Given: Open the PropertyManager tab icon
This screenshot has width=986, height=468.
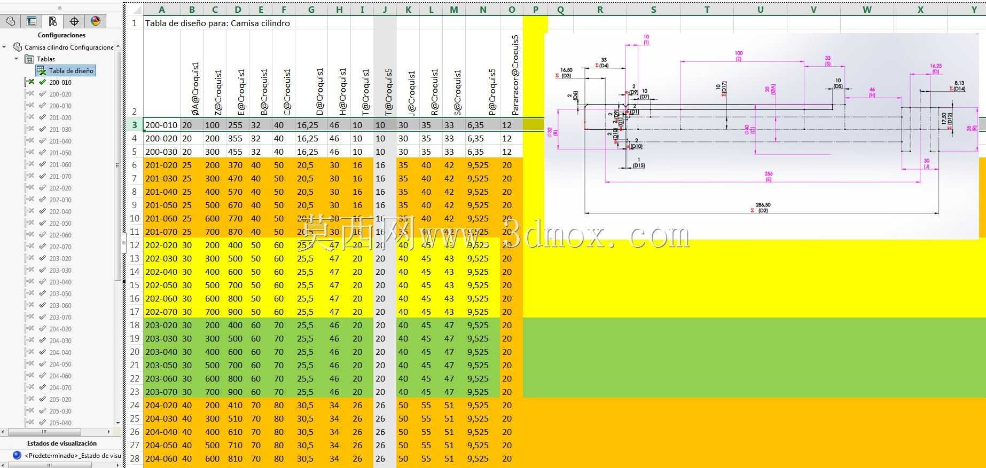Looking at the screenshot, I should click(32, 21).
